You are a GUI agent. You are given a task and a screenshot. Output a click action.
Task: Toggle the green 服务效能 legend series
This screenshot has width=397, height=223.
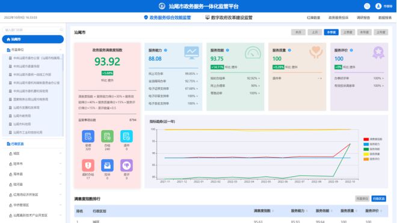pyautogui.click(x=372, y=149)
